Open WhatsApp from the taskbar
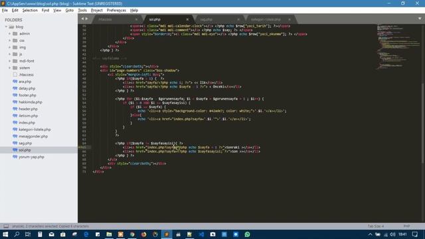The height and width of the screenshot is (239, 425). point(247,234)
